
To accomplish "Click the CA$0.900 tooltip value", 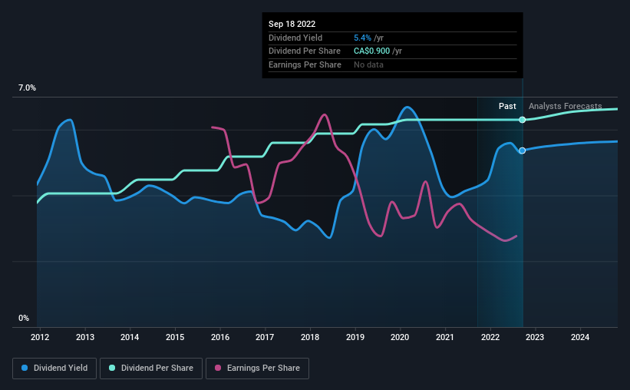I will pyautogui.click(x=371, y=51).
